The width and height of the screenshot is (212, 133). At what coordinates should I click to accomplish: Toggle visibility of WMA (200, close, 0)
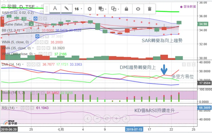point(41,54)
